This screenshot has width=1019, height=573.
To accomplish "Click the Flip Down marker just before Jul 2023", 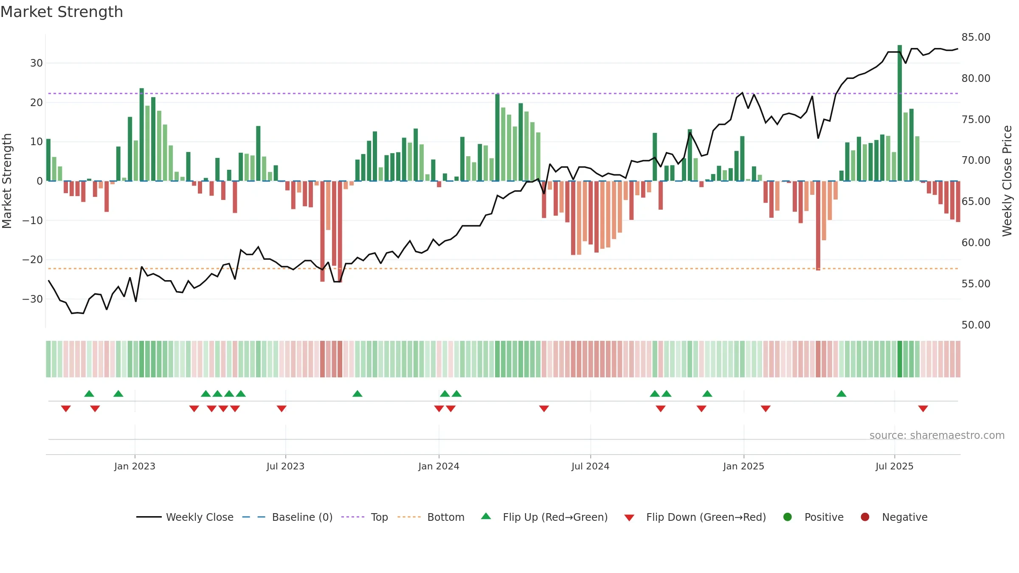I will tap(281, 409).
